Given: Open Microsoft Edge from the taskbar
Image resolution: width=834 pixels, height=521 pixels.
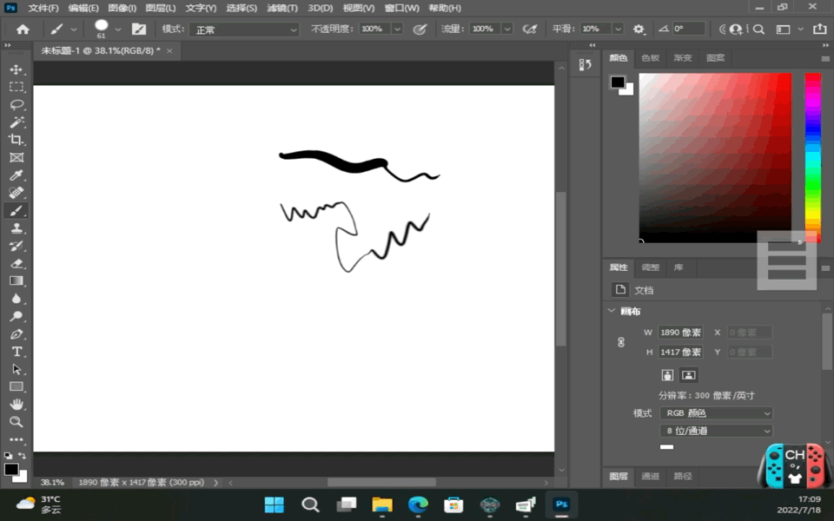Looking at the screenshot, I should pyautogui.click(x=418, y=505).
